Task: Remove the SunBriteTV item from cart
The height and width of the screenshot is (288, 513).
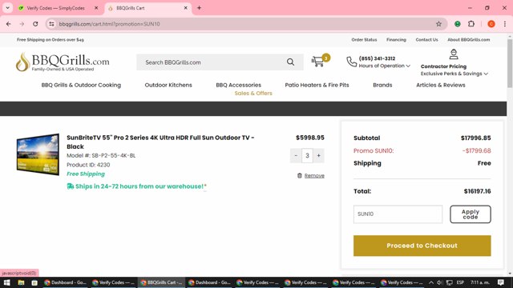Action: (x=314, y=176)
